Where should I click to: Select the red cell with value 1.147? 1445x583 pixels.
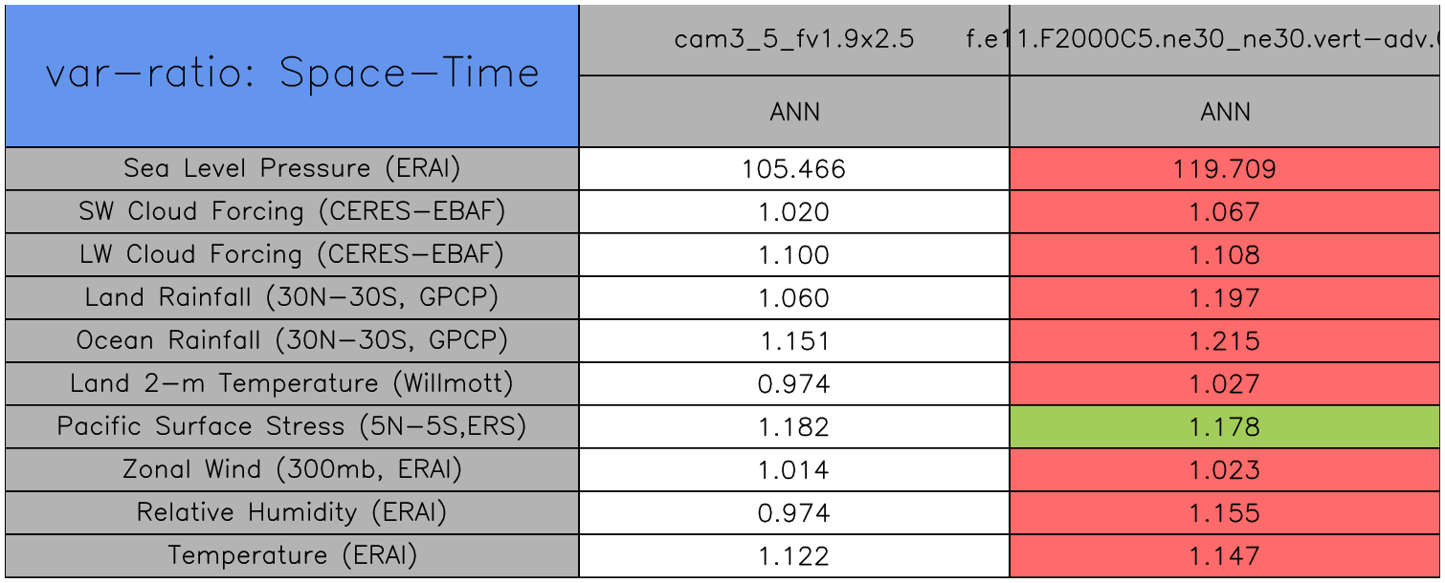coord(1225,556)
